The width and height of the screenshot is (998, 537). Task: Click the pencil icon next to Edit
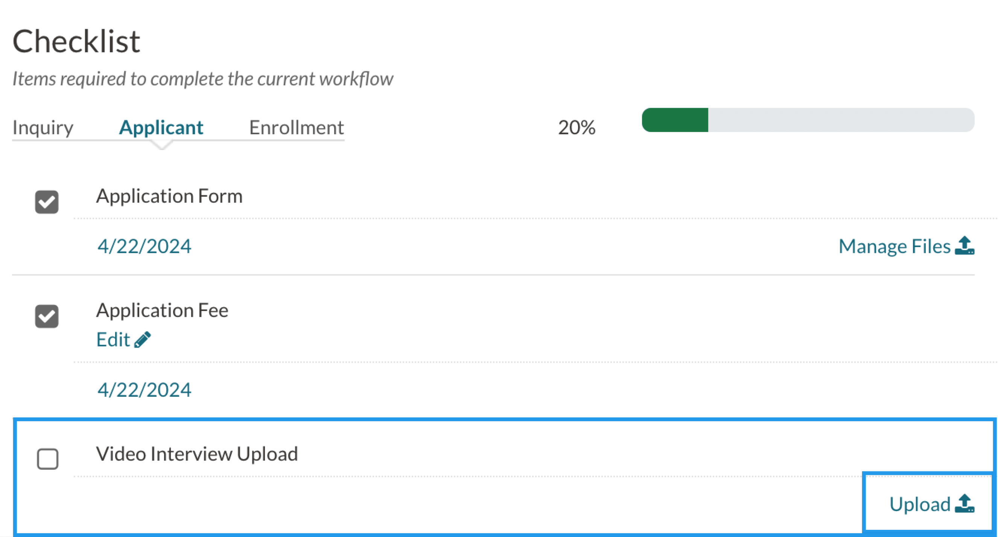click(x=143, y=340)
